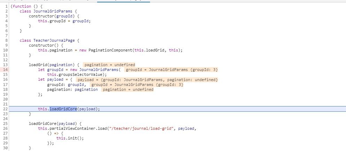Click 'constructor()' on line 9
The height and width of the screenshot is (151, 346).
[45, 45]
